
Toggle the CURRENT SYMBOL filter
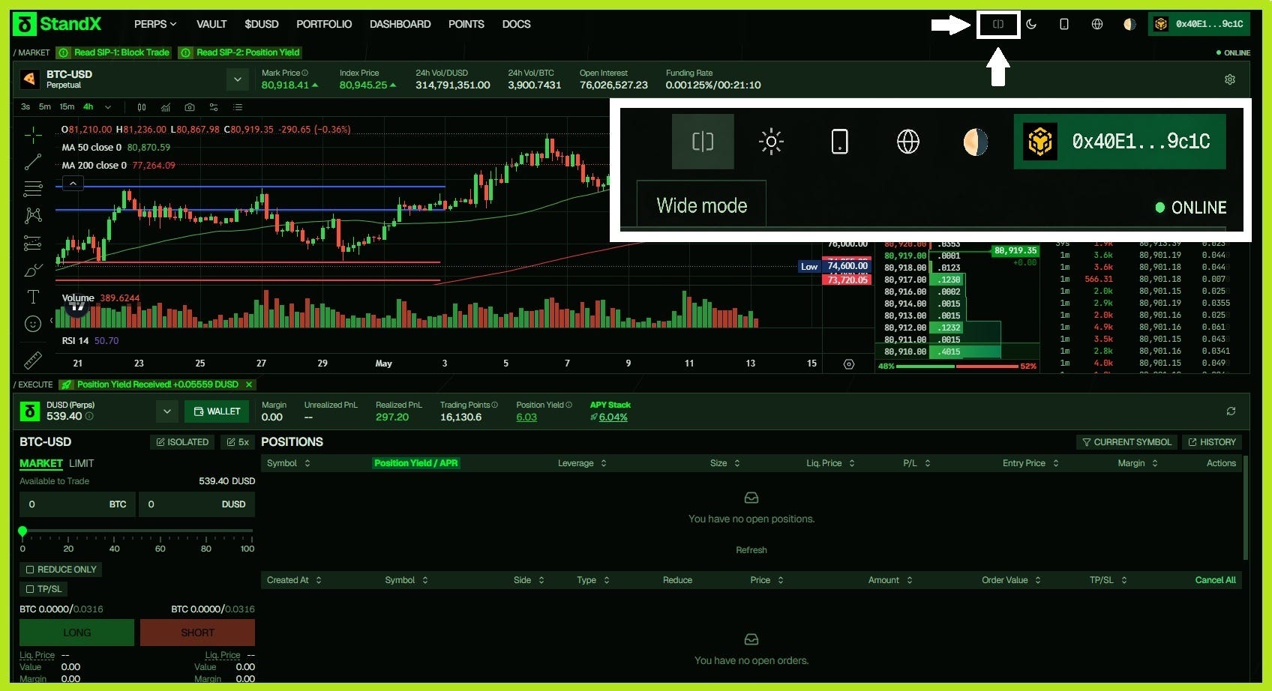pyautogui.click(x=1126, y=442)
